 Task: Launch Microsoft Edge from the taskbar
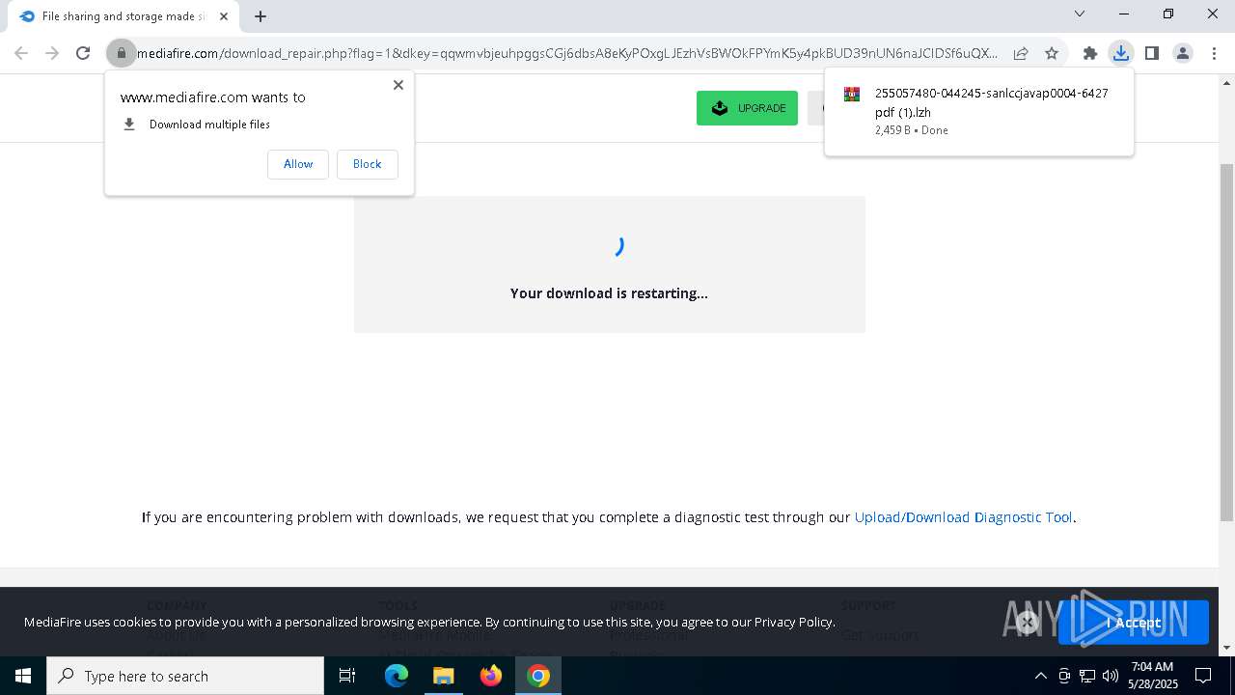[x=397, y=676]
